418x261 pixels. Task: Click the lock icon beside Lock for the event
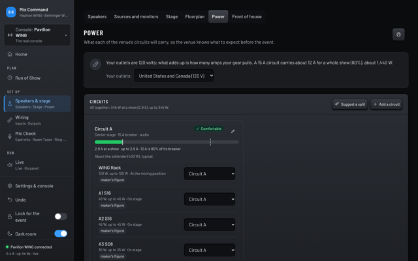click(x=10, y=217)
